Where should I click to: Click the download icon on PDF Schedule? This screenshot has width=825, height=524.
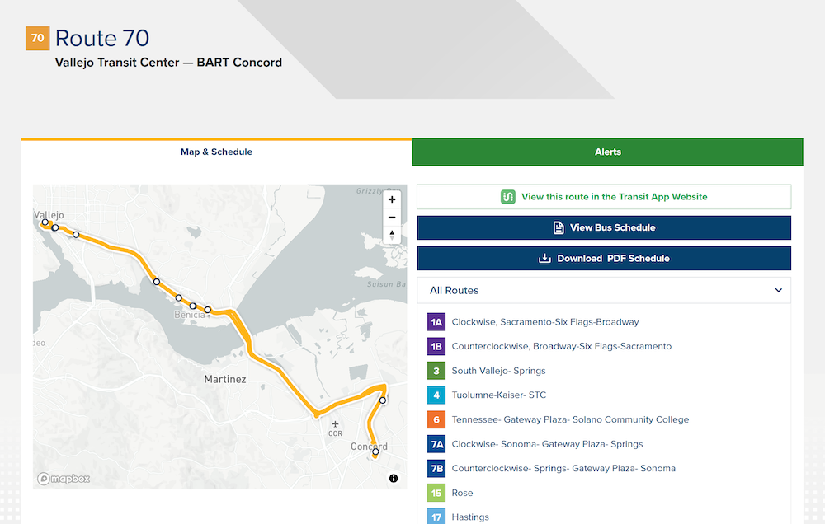544,258
